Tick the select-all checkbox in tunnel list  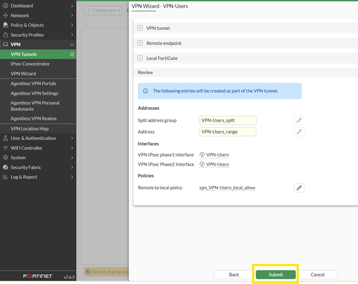(x=86, y=22)
